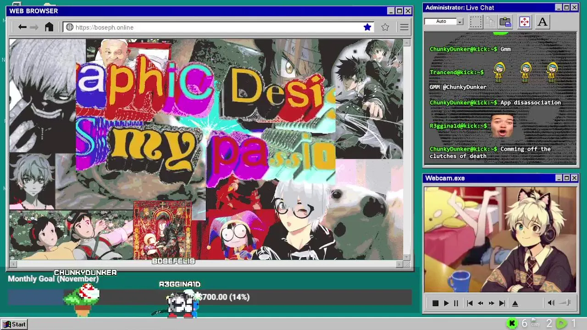Close the Web Browser window
Viewport: 587px width, 330px height.
[408, 11]
